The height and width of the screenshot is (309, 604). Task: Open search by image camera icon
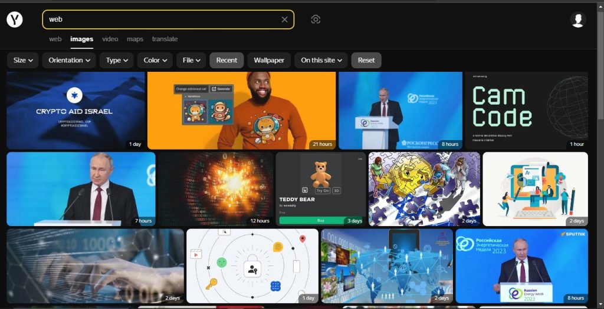click(x=316, y=19)
